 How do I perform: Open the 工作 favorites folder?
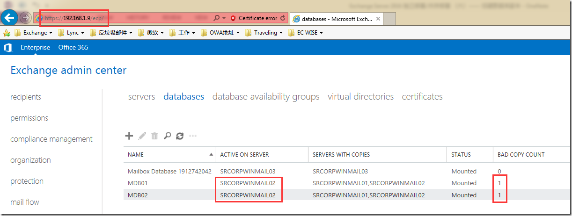click(183, 33)
